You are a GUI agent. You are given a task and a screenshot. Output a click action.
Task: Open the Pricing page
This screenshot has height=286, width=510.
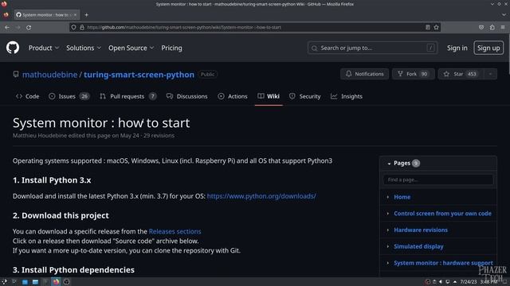[171, 48]
